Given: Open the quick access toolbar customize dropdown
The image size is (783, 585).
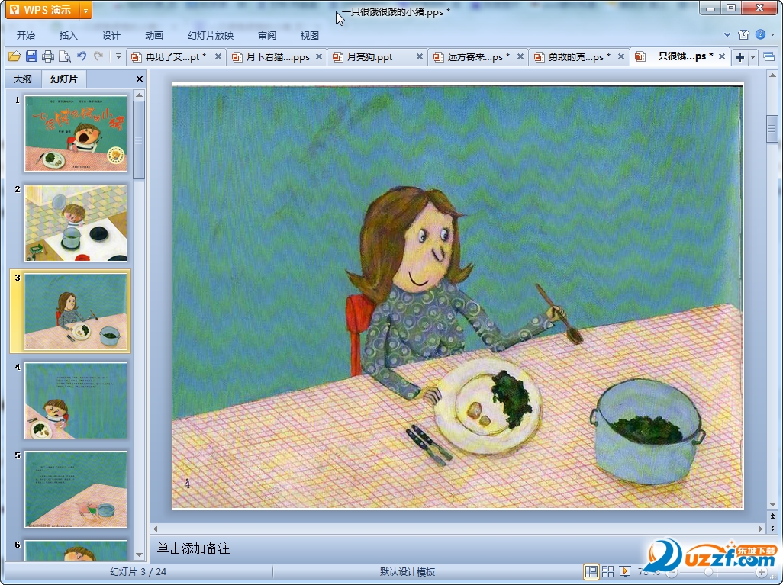Looking at the screenshot, I should click(118, 56).
